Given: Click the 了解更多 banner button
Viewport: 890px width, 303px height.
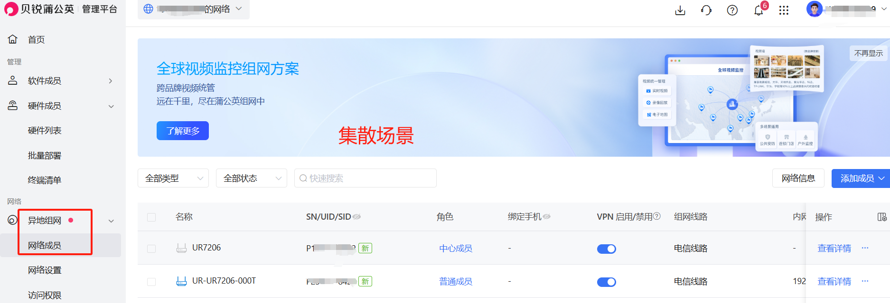Looking at the screenshot, I should [x=183, y=131].
